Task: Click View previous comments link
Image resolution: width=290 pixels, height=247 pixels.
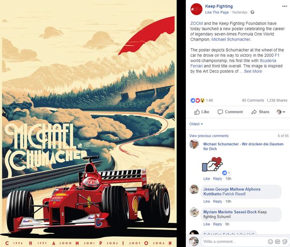Action: click(x=209, y=136)
